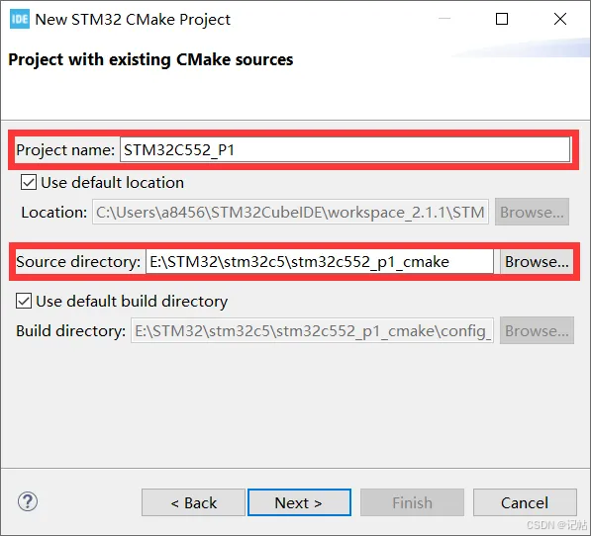Click the STM32CubeIDE icon in title bar
This screenshot has height=536, width=591.
point(20,19)
